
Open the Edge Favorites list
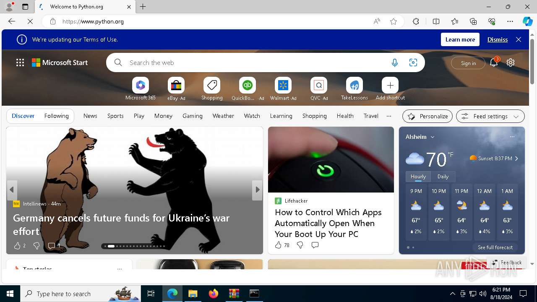click(455, 21)
